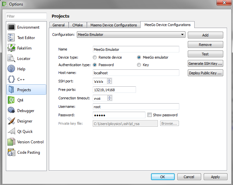Select the C++ braces icon

(11, 79)
